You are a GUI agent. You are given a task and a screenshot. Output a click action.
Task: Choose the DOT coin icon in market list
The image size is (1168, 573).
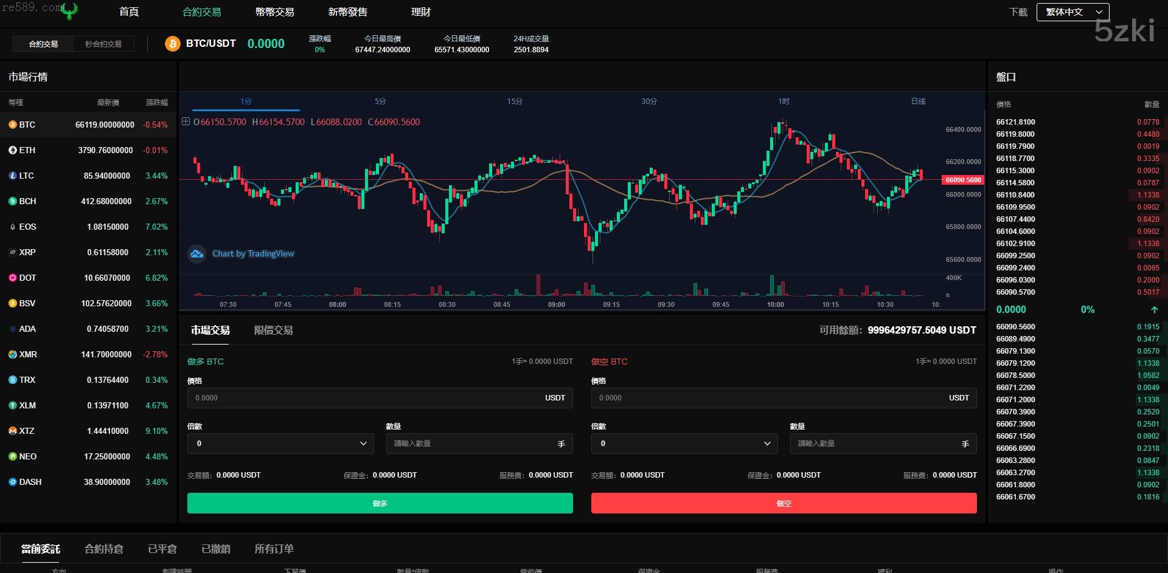tap(12, 278)
